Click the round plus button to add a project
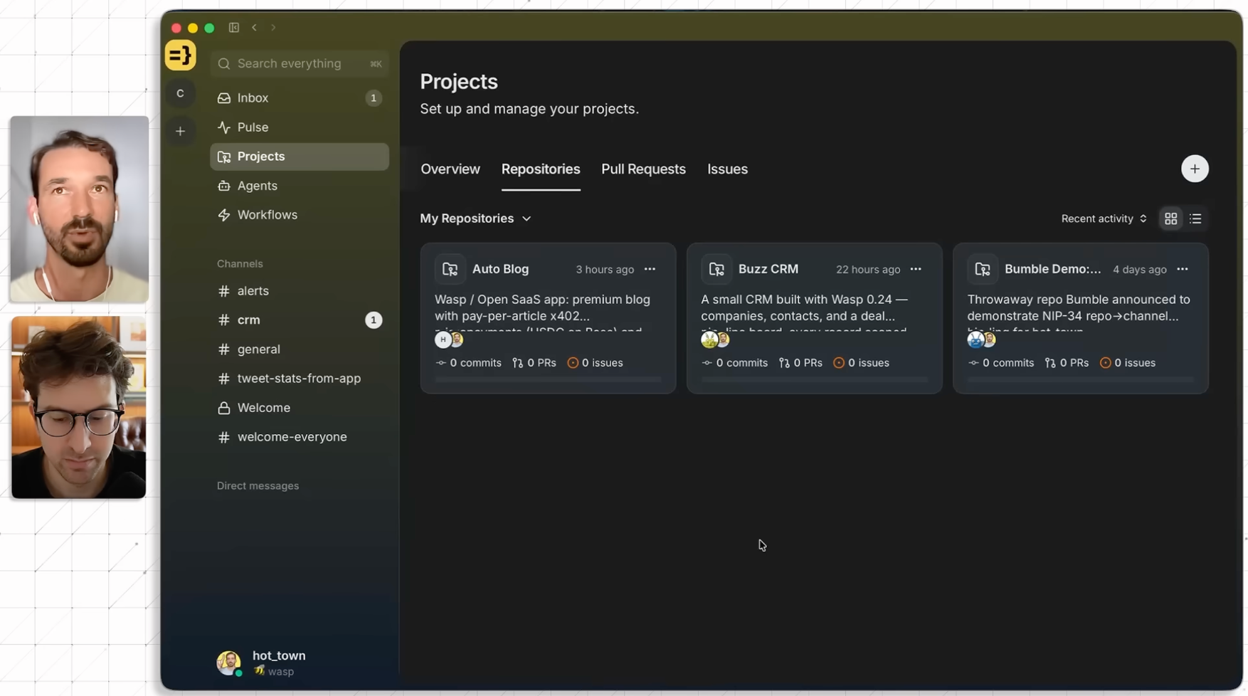Viewport: 1248px width, 696px height. tap(1195, 169)
